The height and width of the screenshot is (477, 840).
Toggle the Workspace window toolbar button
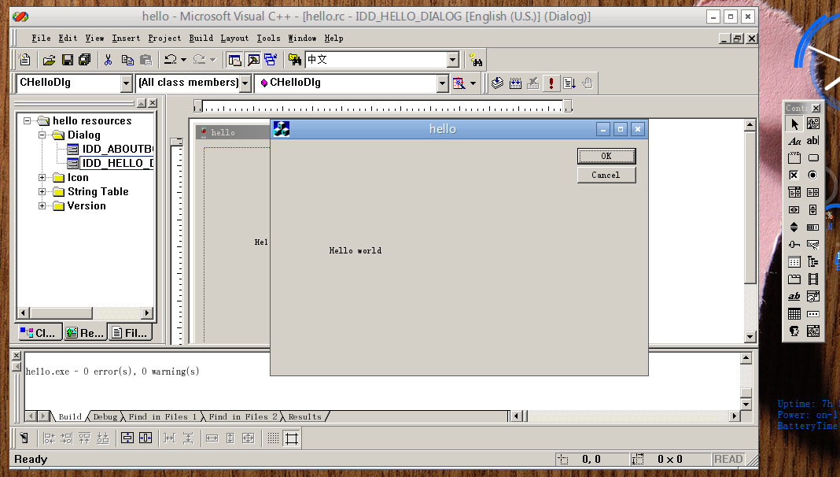click(234, 60)
